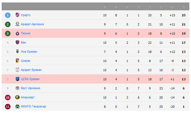Click the Урарту club logo
This screenshot has height=113, width=191.
tap(17, 15)
